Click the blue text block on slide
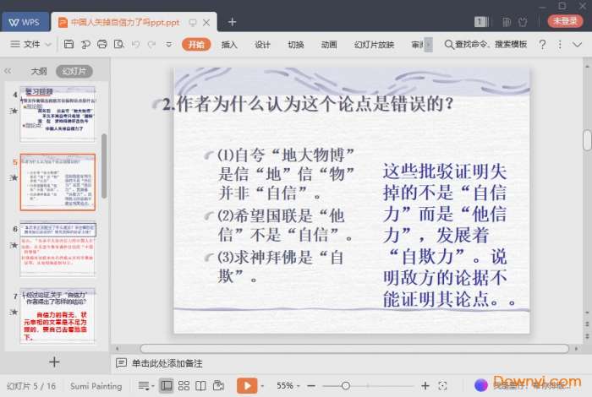 coord(448,235)
